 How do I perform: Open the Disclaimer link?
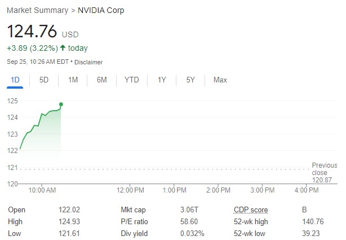[88, 62]
